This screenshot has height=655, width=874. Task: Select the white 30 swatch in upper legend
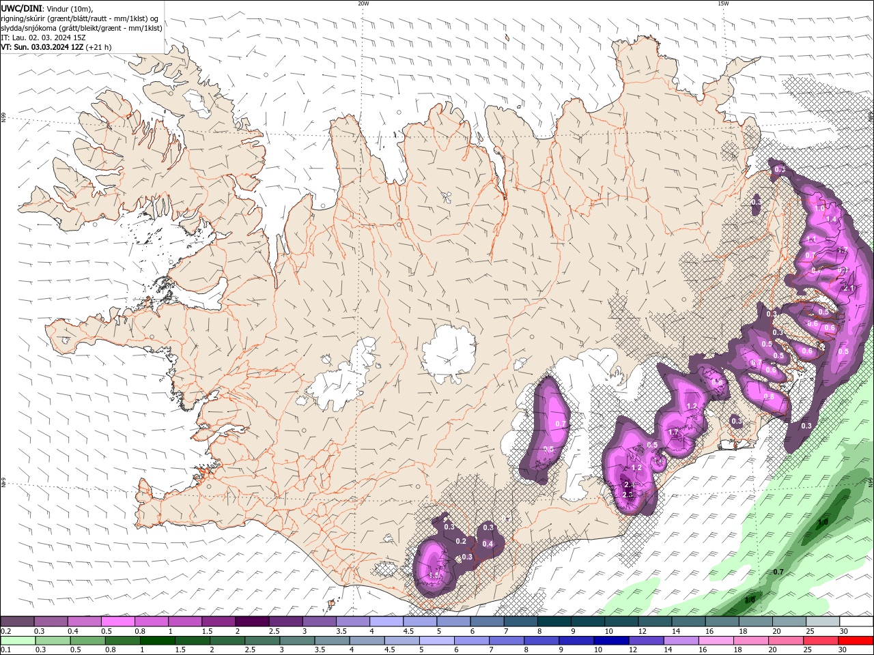[x=856, y=622]
